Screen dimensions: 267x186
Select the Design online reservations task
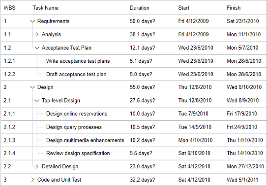click(x=77, y=114)
